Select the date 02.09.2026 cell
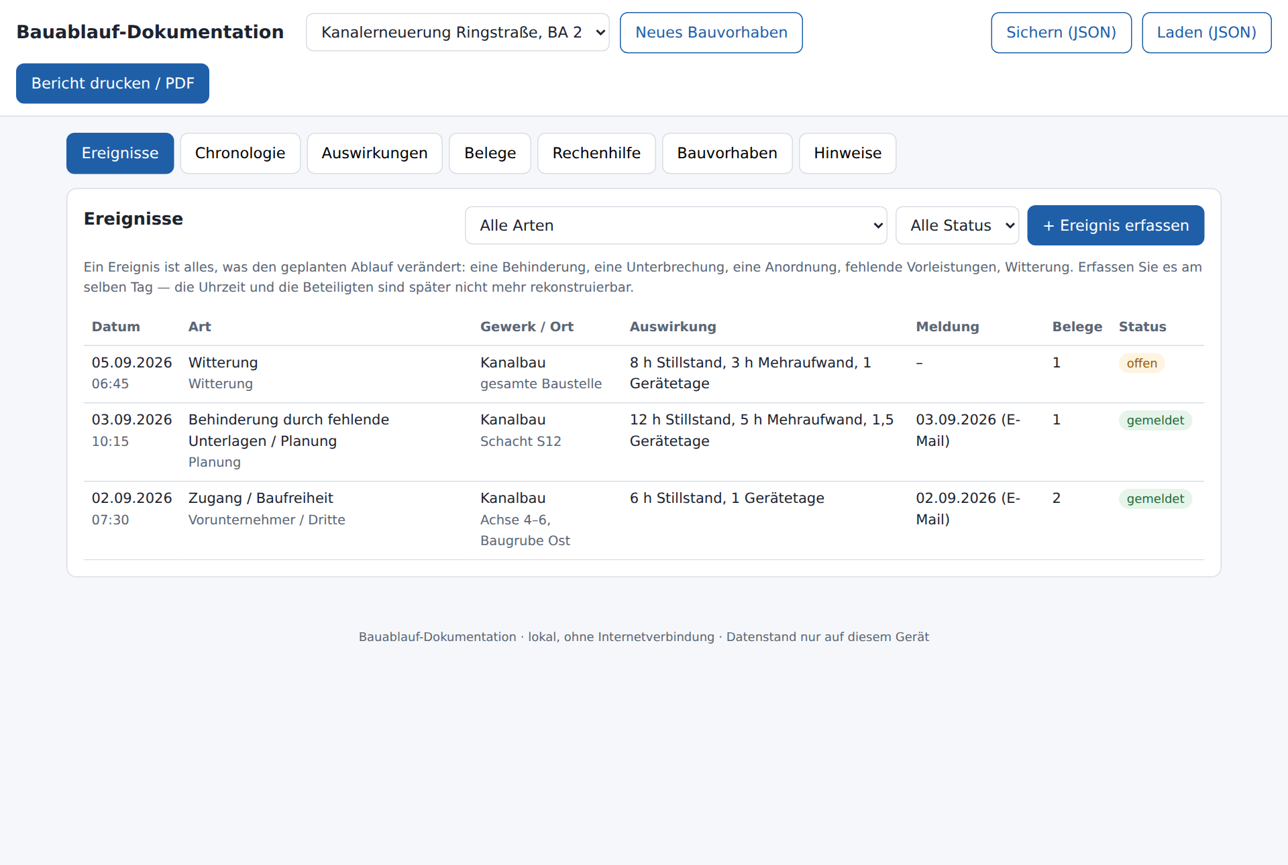This screenshot has height=865, width=1288. click(x=132, y=498)
